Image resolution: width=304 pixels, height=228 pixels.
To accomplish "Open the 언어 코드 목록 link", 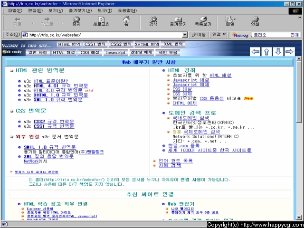I will pos(176,161).
